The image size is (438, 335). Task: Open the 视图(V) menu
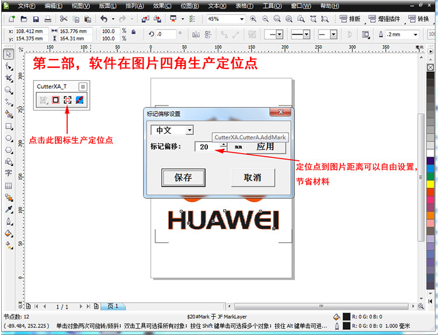point(81,6)
